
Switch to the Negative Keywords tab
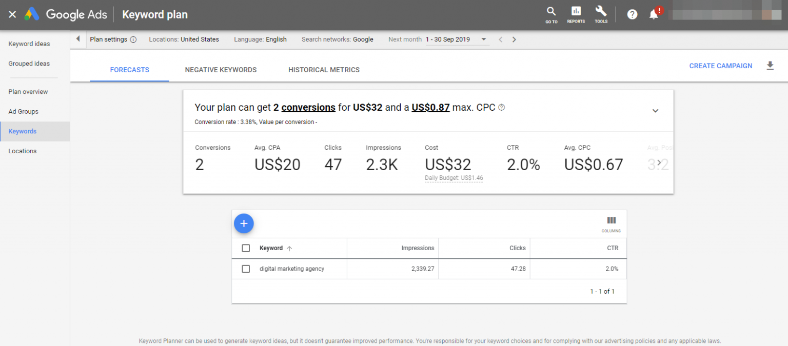point(221,70)
